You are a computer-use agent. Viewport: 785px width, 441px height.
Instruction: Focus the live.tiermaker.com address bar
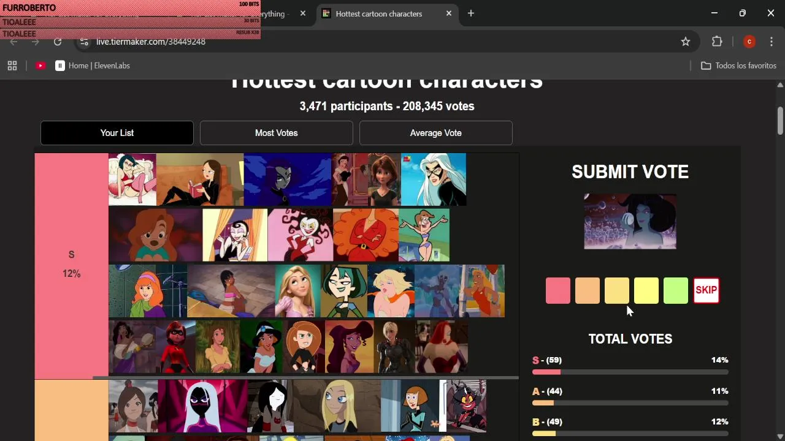click(380, 42)
